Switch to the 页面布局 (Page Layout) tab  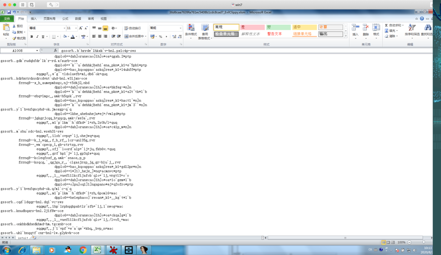[x=49, y=19]
